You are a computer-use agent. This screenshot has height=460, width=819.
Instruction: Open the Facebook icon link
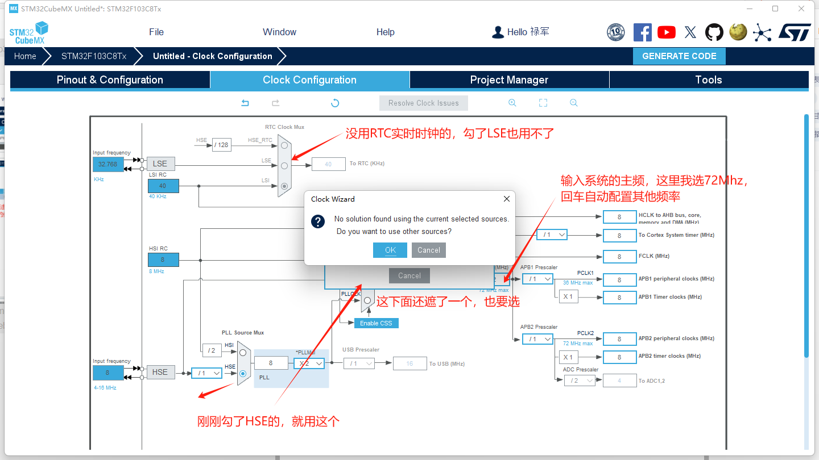(x=643, y=32)
